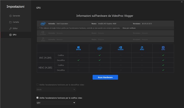Click the Intel logo in the vendor row
Image resolution: width=184 pixels, height=108 pixels.
click(43, 23)
